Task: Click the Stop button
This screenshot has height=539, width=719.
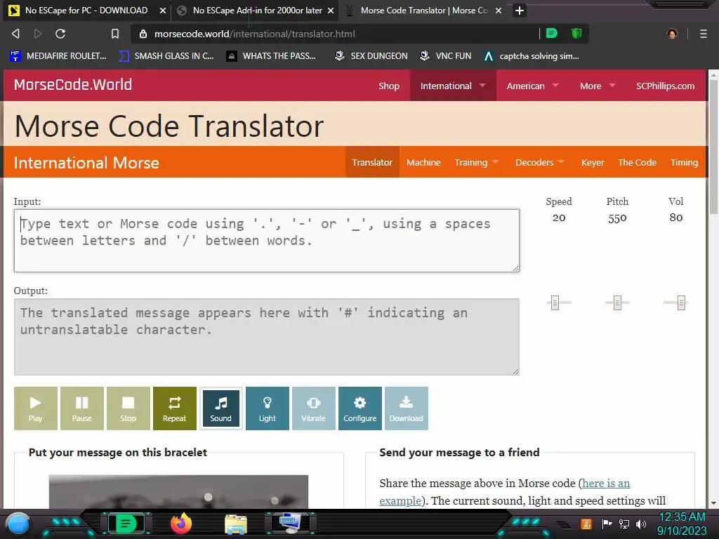Action: [x=128, y=408]
